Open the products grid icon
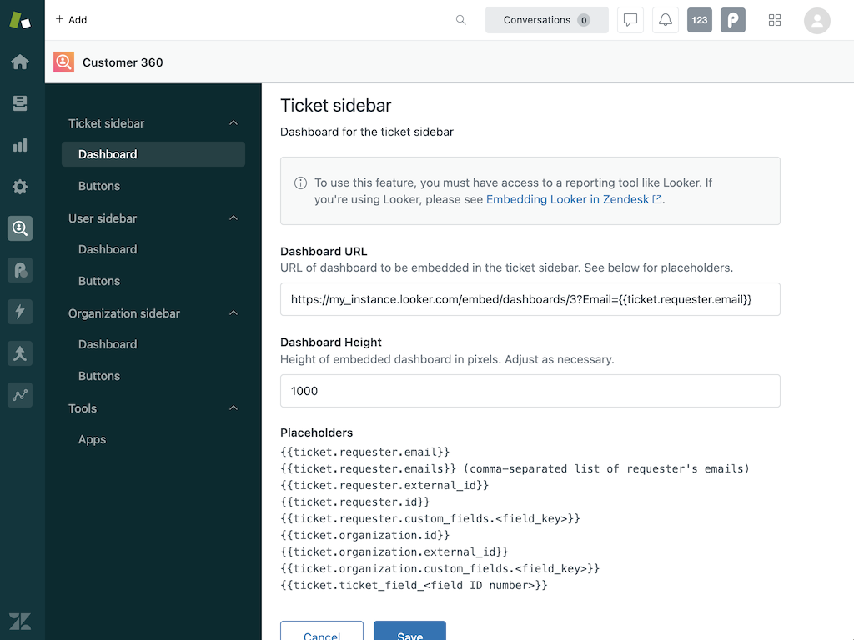 pos(775,20)
